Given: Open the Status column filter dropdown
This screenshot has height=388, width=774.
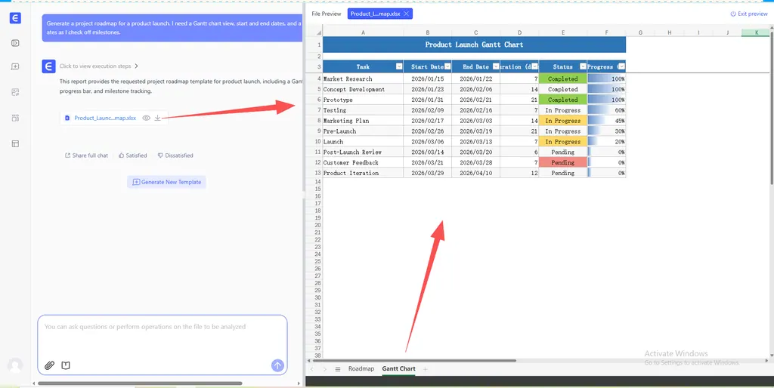Looking at the screenshot, I should (x=582, y=67).
